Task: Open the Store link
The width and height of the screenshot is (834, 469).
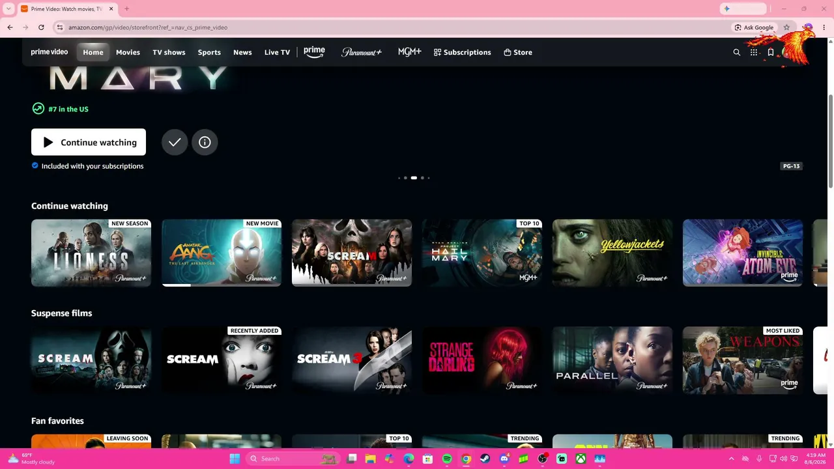Action: 518,52
